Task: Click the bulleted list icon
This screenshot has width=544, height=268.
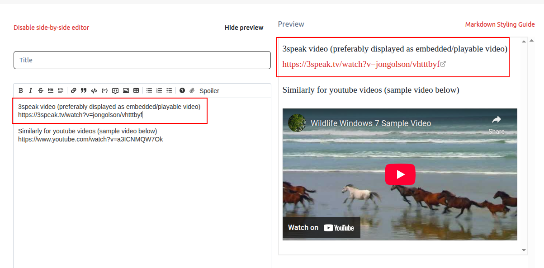Action: (x=149, y=91)
